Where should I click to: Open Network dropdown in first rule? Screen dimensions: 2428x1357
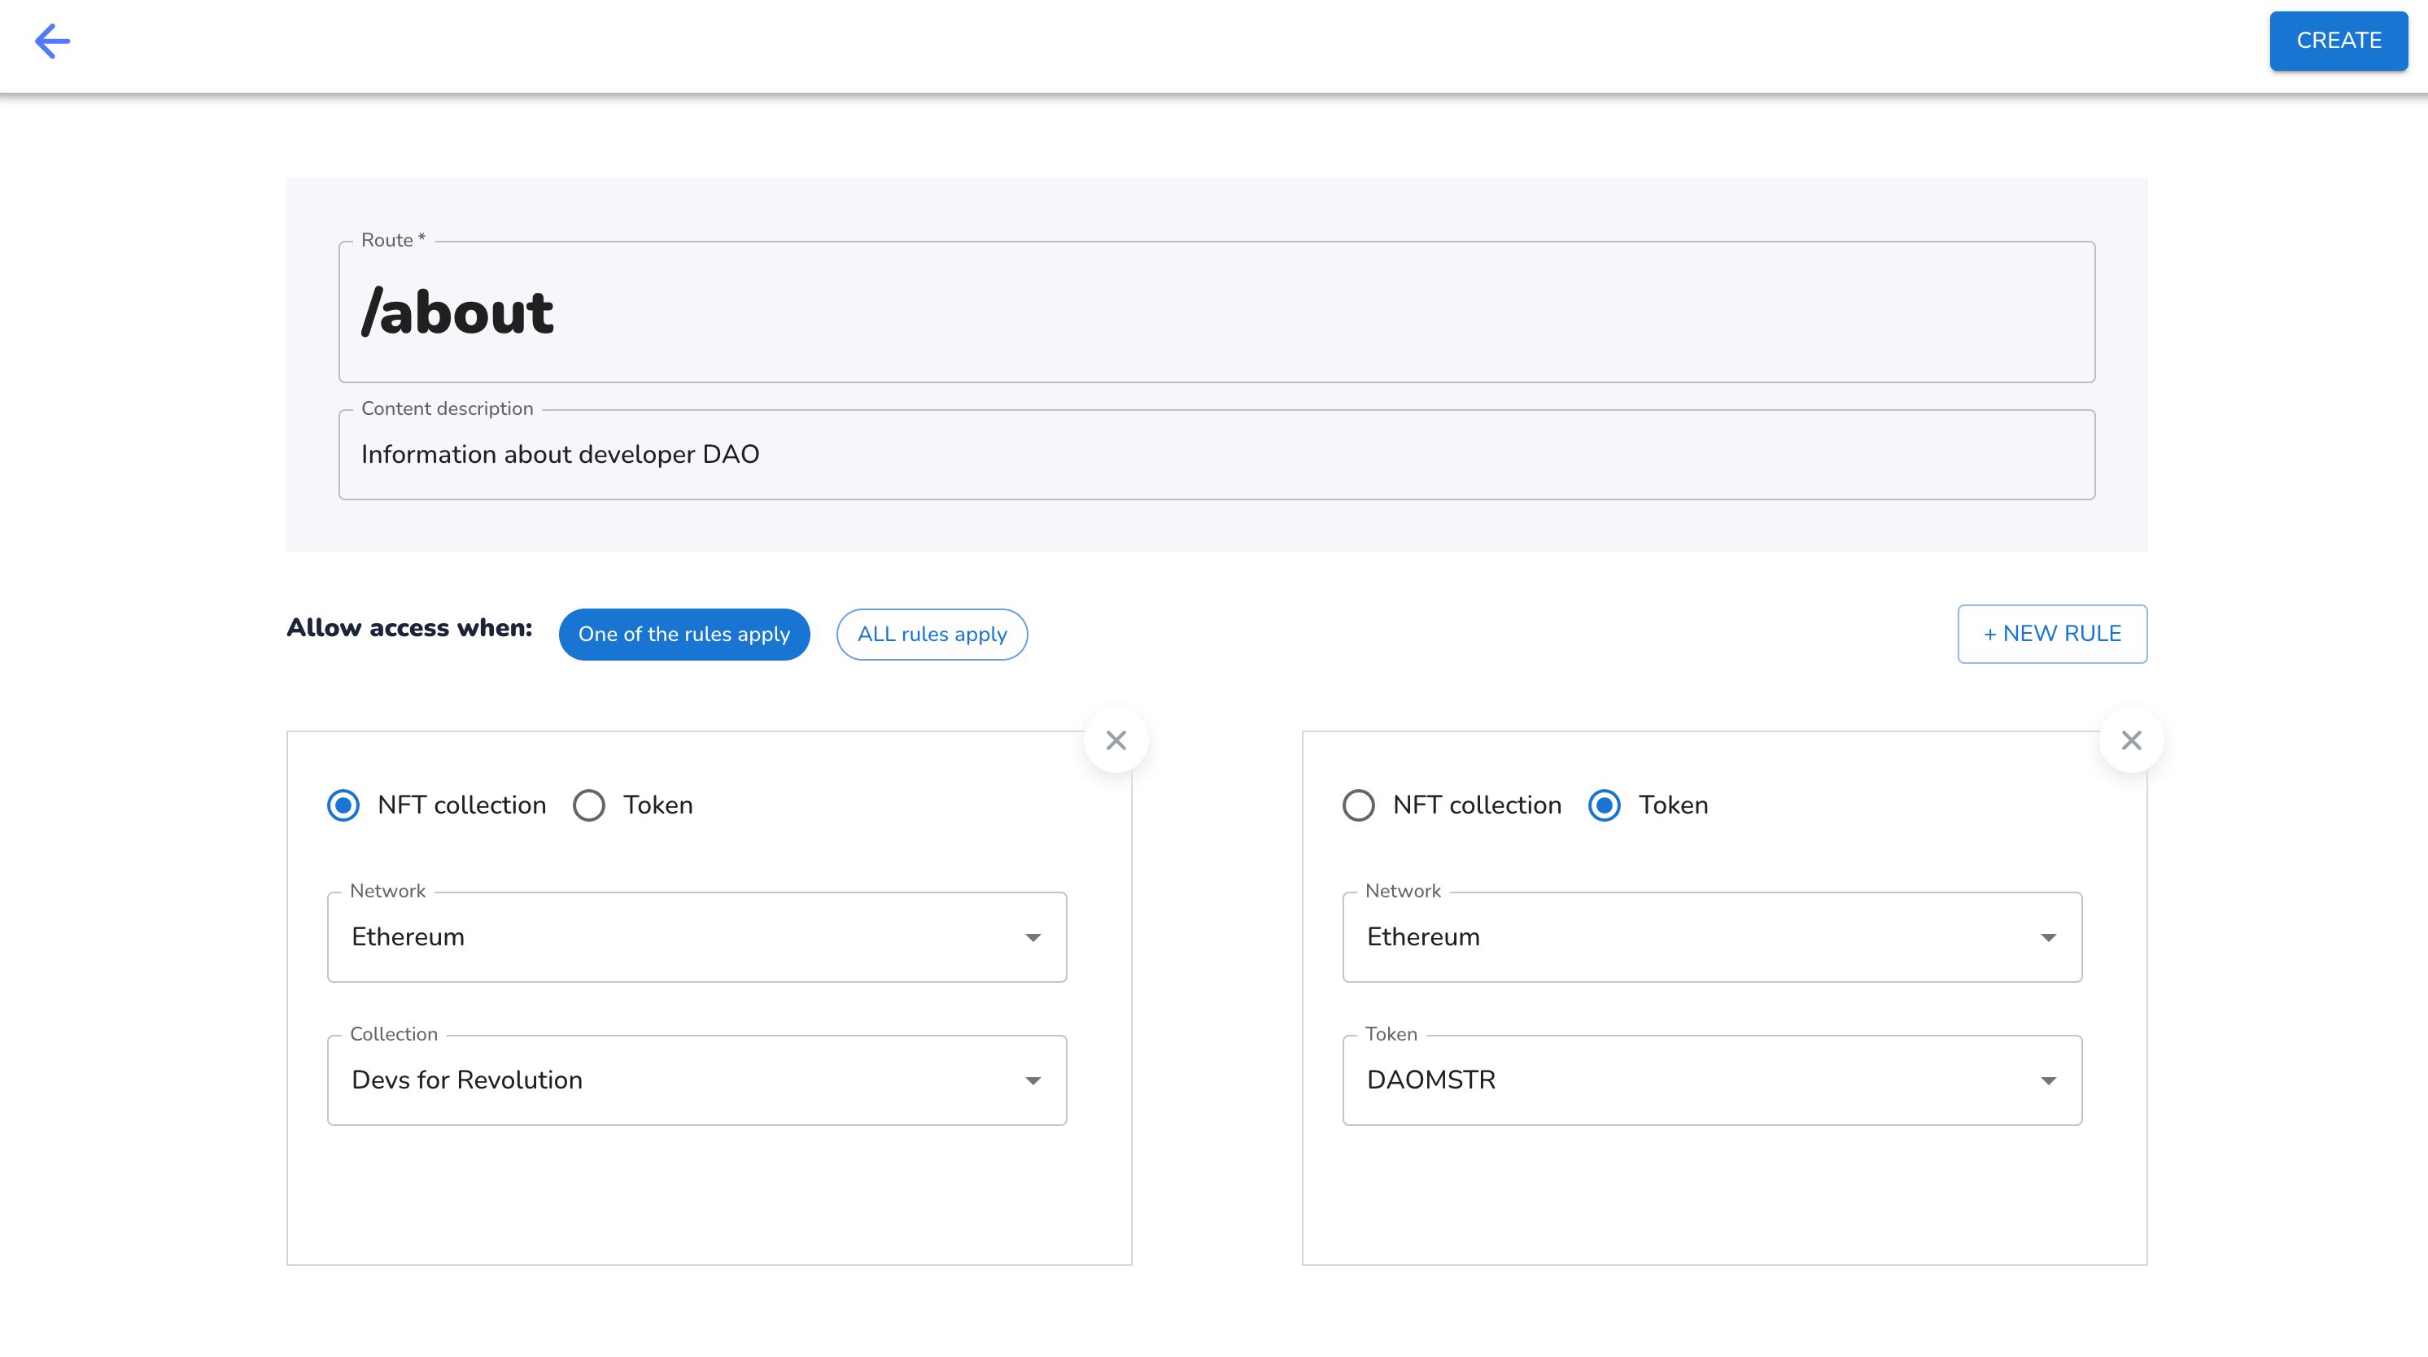pos(697,938)
